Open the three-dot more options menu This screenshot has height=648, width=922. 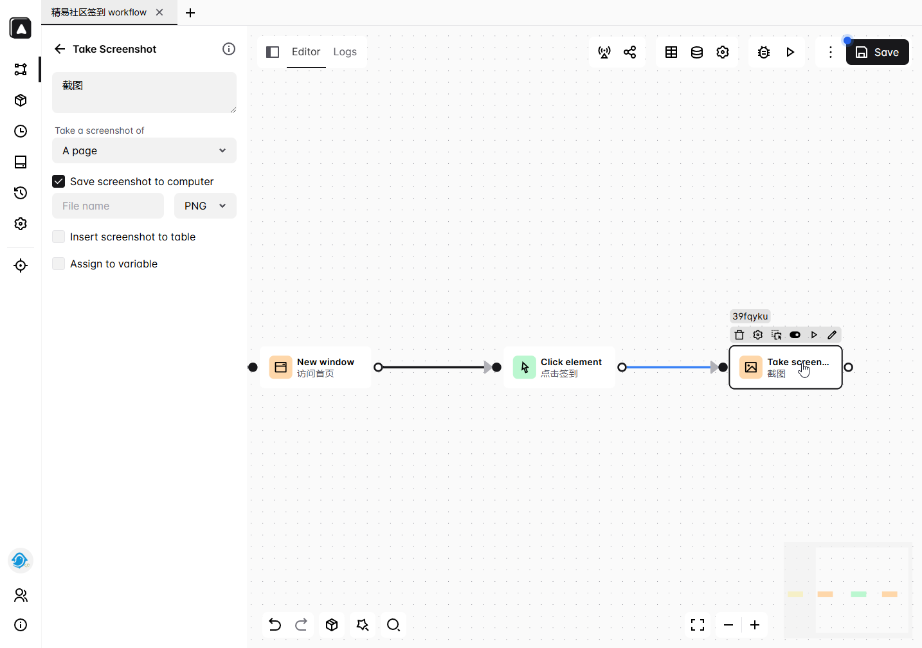[x=830, y=52]
